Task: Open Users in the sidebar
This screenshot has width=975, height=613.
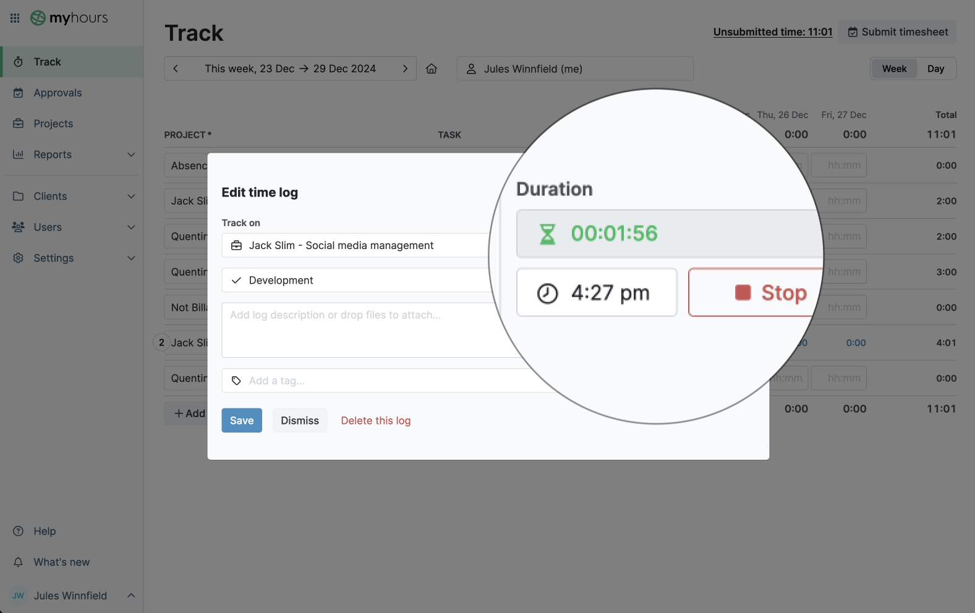Action: click(x=48, y=227)
